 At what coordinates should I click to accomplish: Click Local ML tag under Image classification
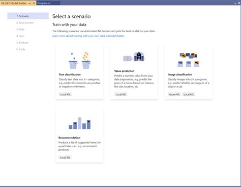pyautogui.click(x=189, y=94)
